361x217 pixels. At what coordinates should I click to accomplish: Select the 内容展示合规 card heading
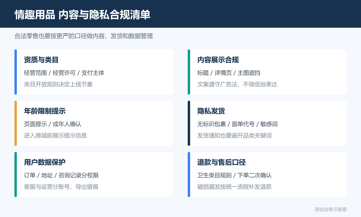218,60
